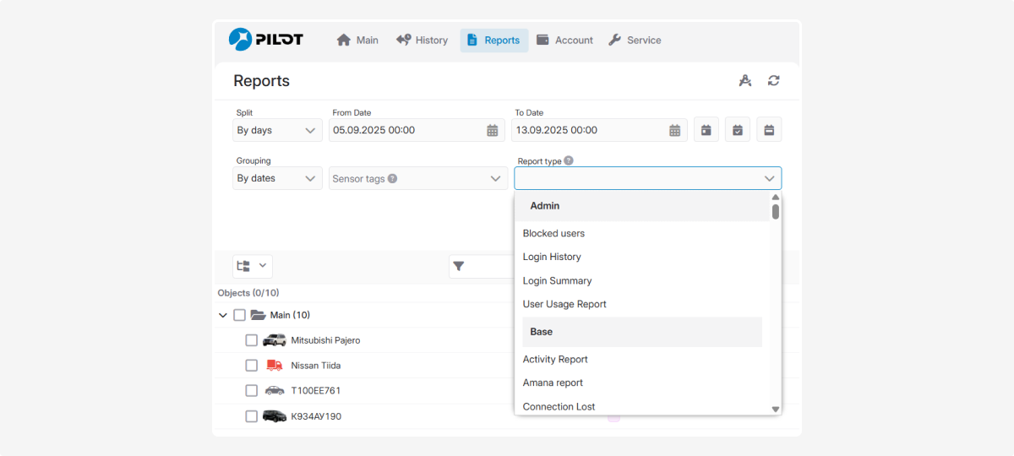The image size is (1014, 456).
Task: Click the report list scrollbar thumb
Action: pyautogui.click(x=776, y=211)
